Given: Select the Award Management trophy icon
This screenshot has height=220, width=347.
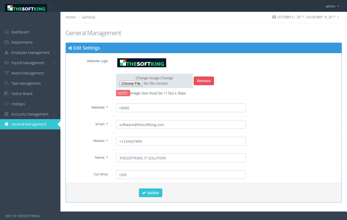Looking at the screenshot, I should coord(6,73).
